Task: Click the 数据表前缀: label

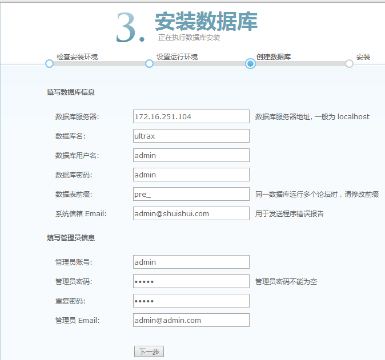Action: click(74, 195)
